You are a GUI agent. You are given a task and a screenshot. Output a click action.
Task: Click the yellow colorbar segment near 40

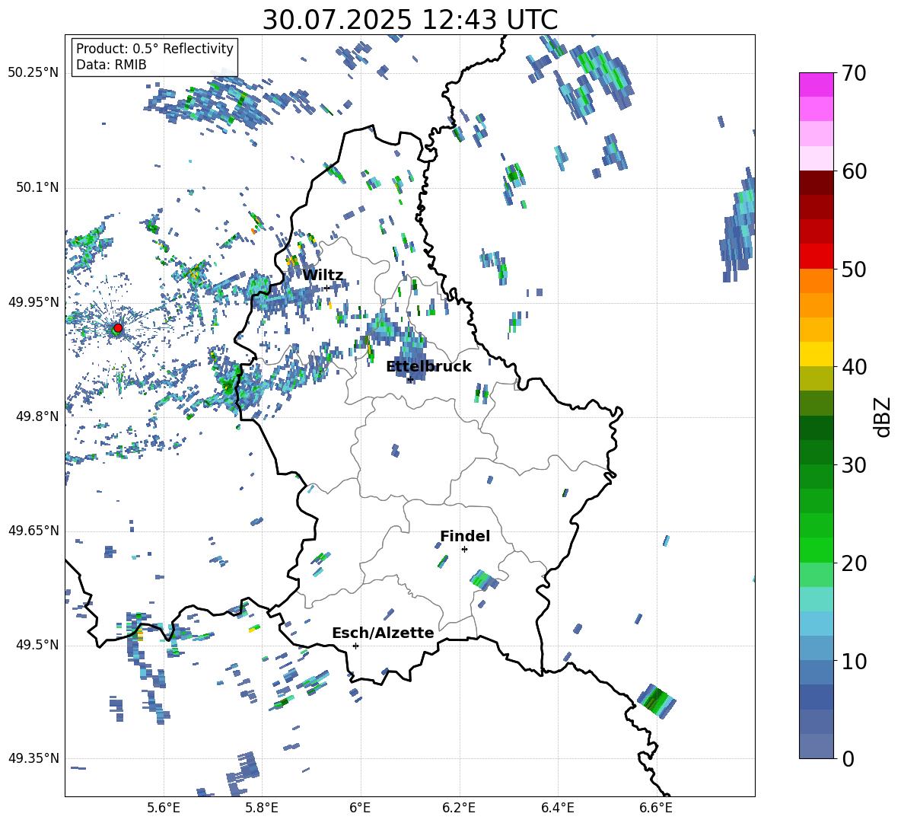(x=816, y=354)
